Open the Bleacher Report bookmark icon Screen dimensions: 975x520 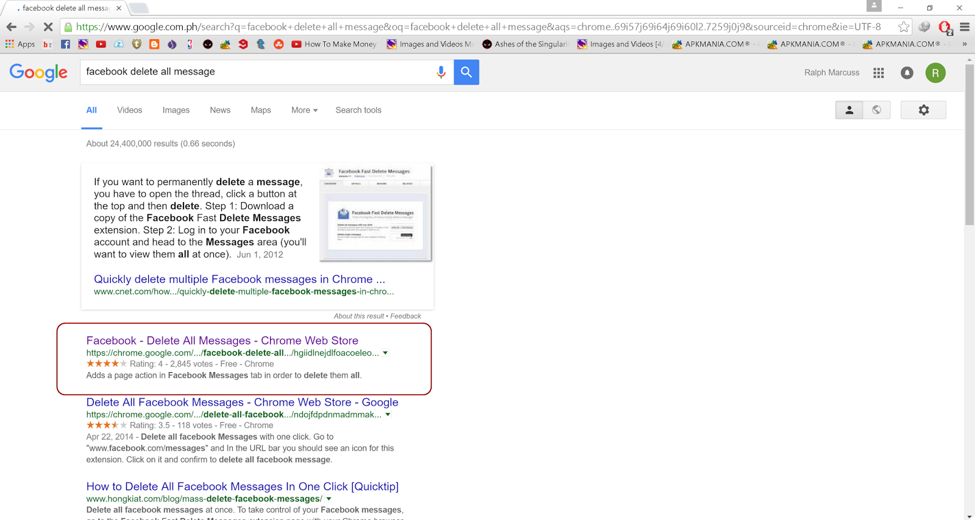pos(48,44)
